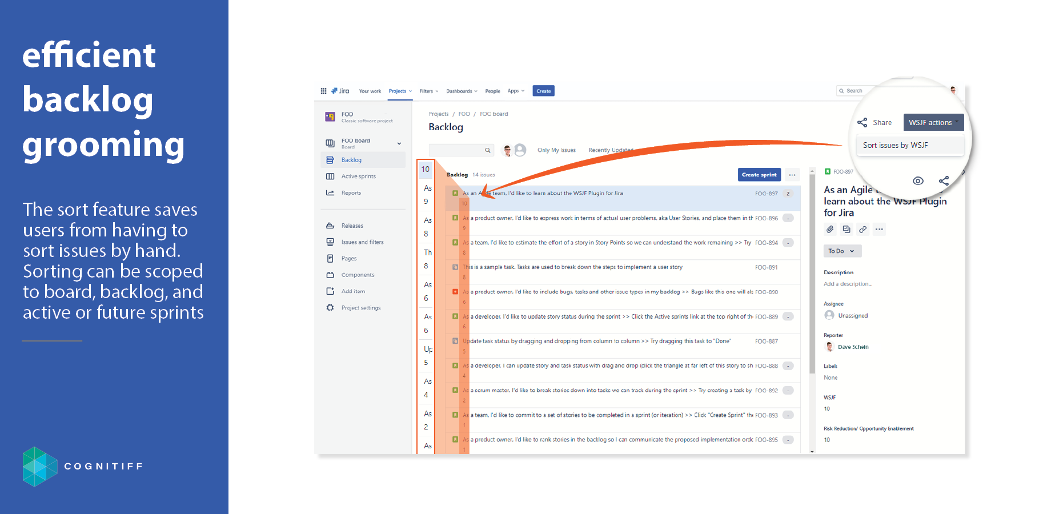Click Add a description field
The image size is (1051, 514).
[848, 284]
